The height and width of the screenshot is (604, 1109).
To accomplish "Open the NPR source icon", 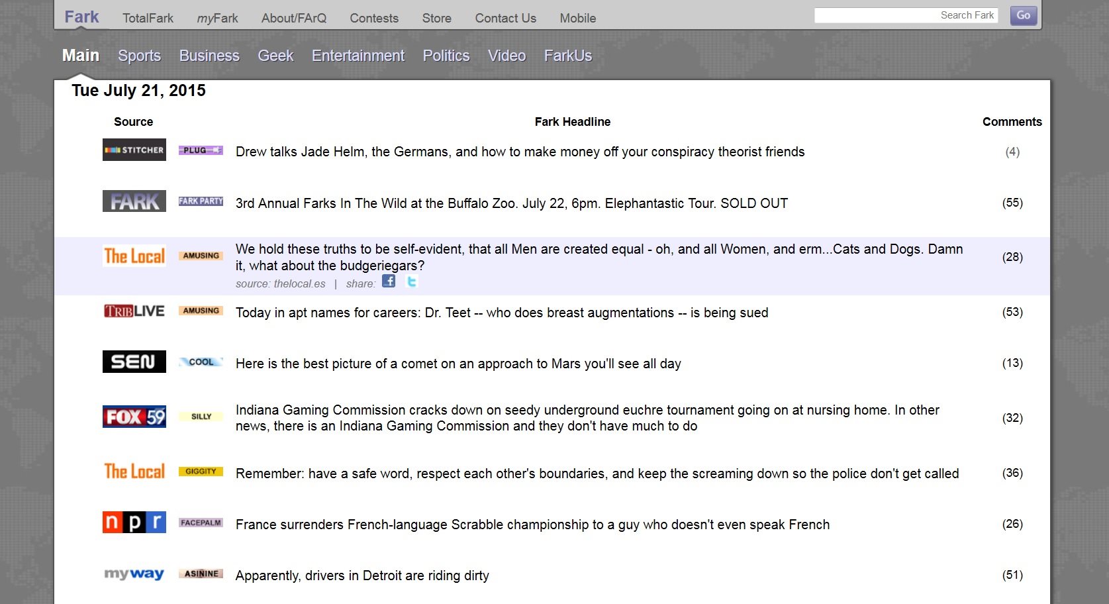I will coord(134,523).
